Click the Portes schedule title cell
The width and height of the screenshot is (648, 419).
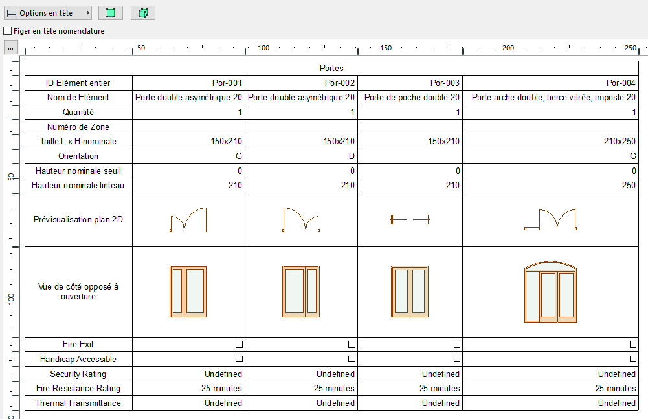coord(331,68)
